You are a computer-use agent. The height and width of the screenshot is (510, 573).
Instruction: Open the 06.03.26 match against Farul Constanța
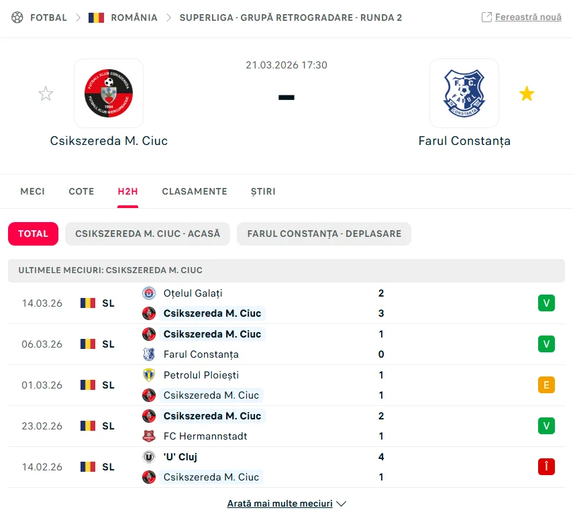[x=268, y=344]
